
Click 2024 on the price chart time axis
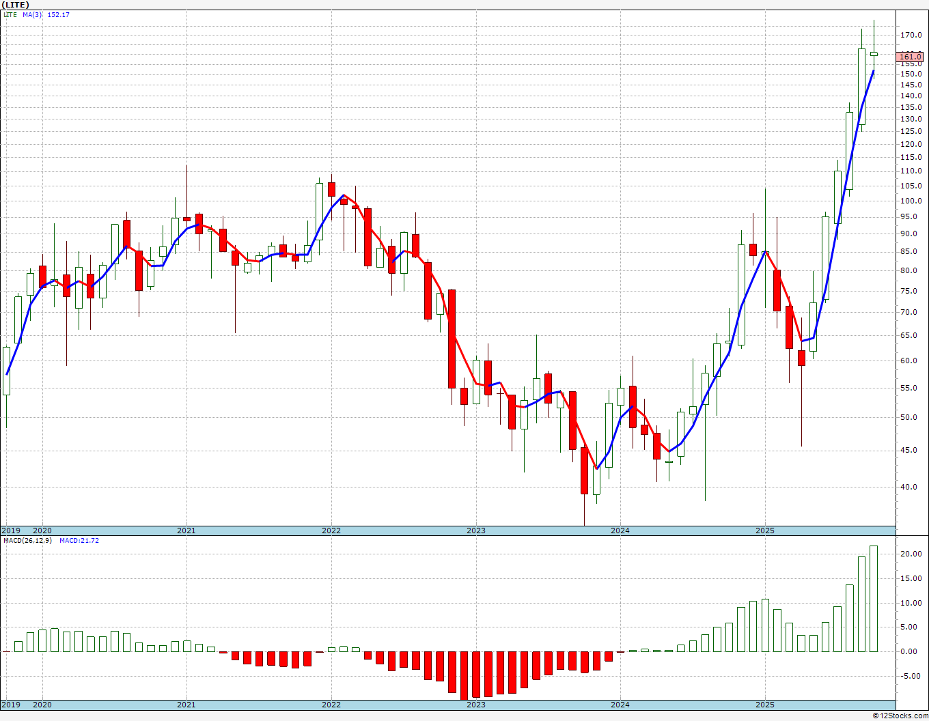pos(620,531)
